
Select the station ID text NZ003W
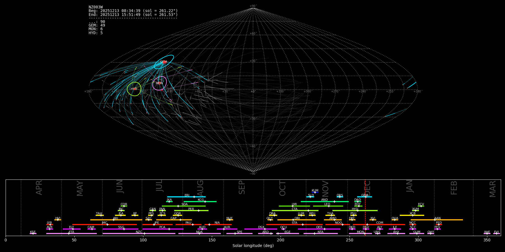96,7
